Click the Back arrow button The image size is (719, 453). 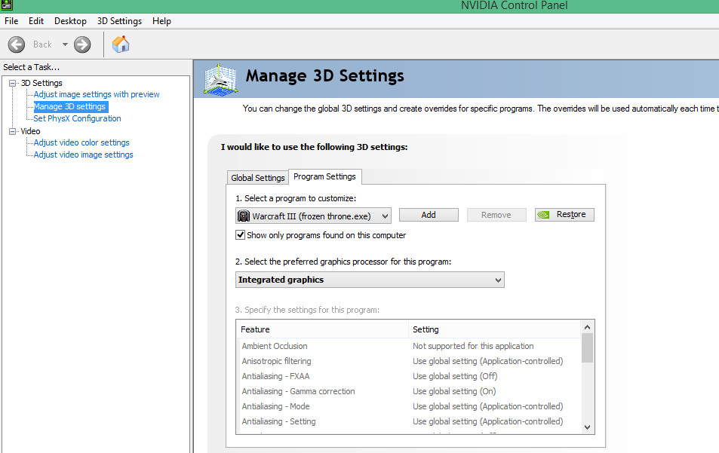click(17, 44)
